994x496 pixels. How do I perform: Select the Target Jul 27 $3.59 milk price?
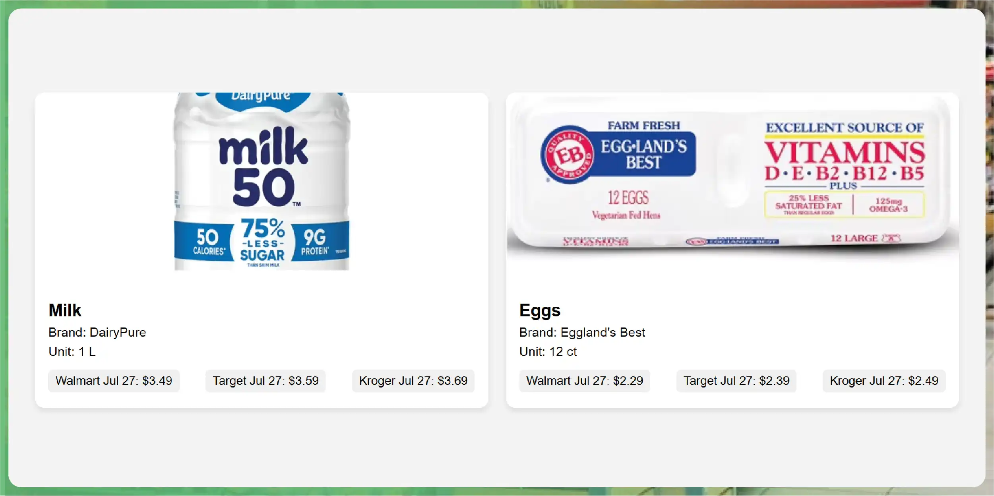click(265, 381)
